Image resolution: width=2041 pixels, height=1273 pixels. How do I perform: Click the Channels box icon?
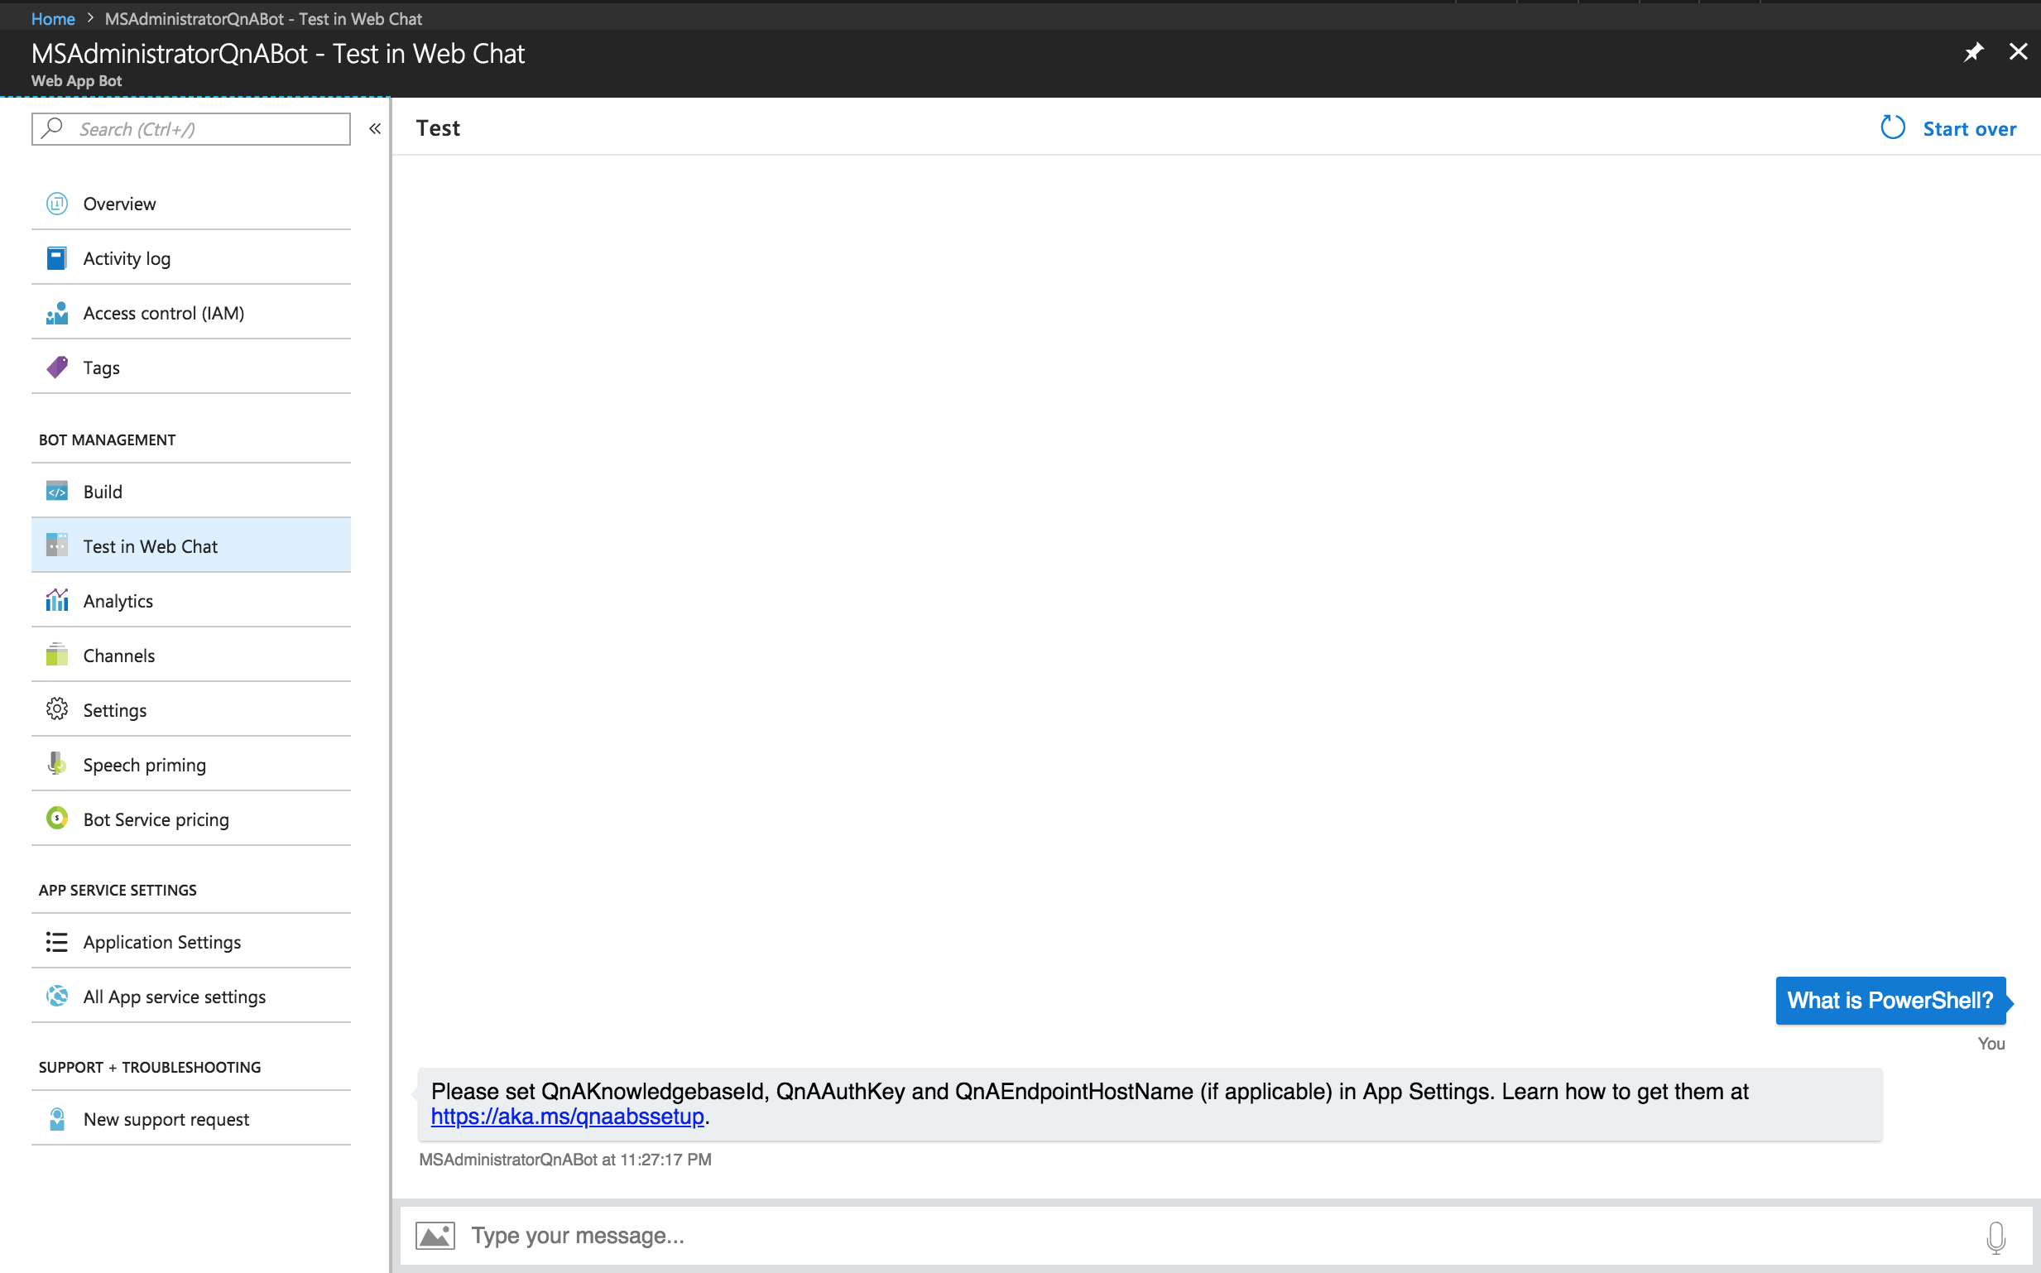click(56, 655)
